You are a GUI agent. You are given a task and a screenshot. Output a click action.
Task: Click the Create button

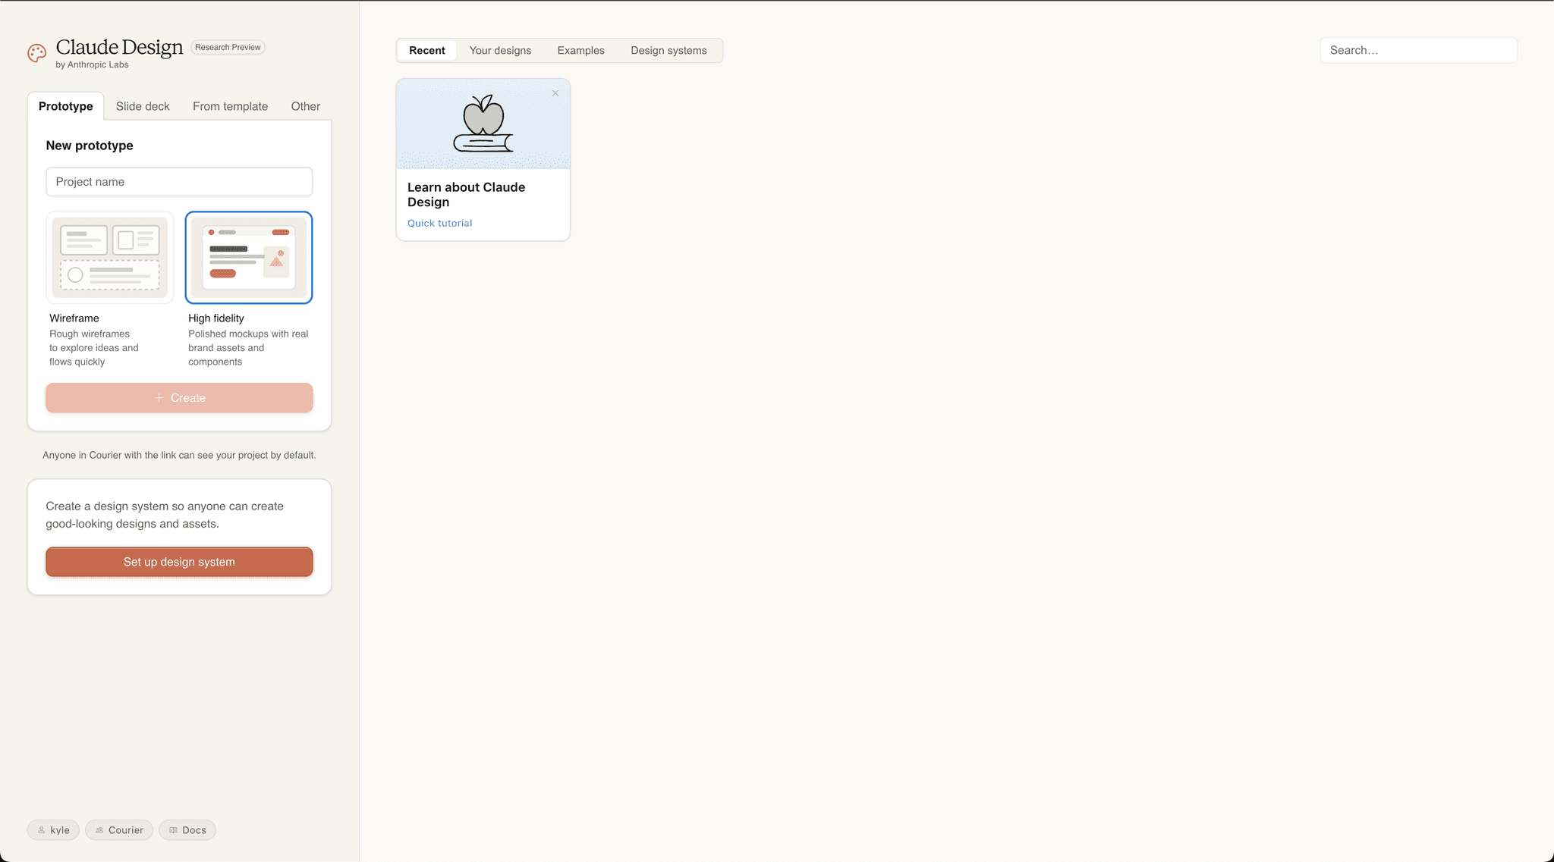(x=179, y=398)
